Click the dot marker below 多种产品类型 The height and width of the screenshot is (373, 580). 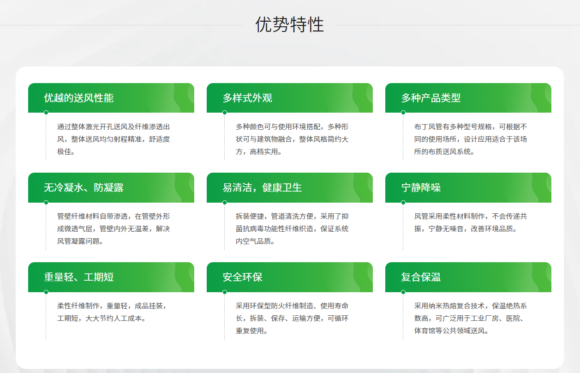[403, 113]
